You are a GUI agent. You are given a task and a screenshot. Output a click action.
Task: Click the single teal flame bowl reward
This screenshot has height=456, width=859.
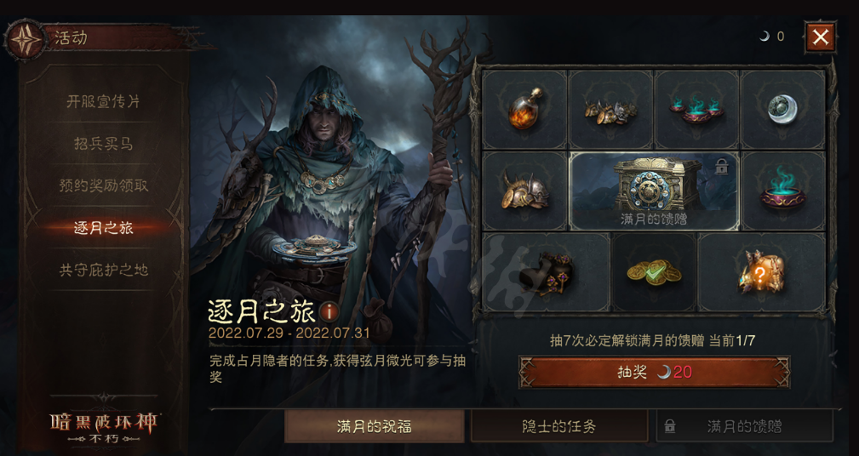pyautogui.click(x=782, y=191)
